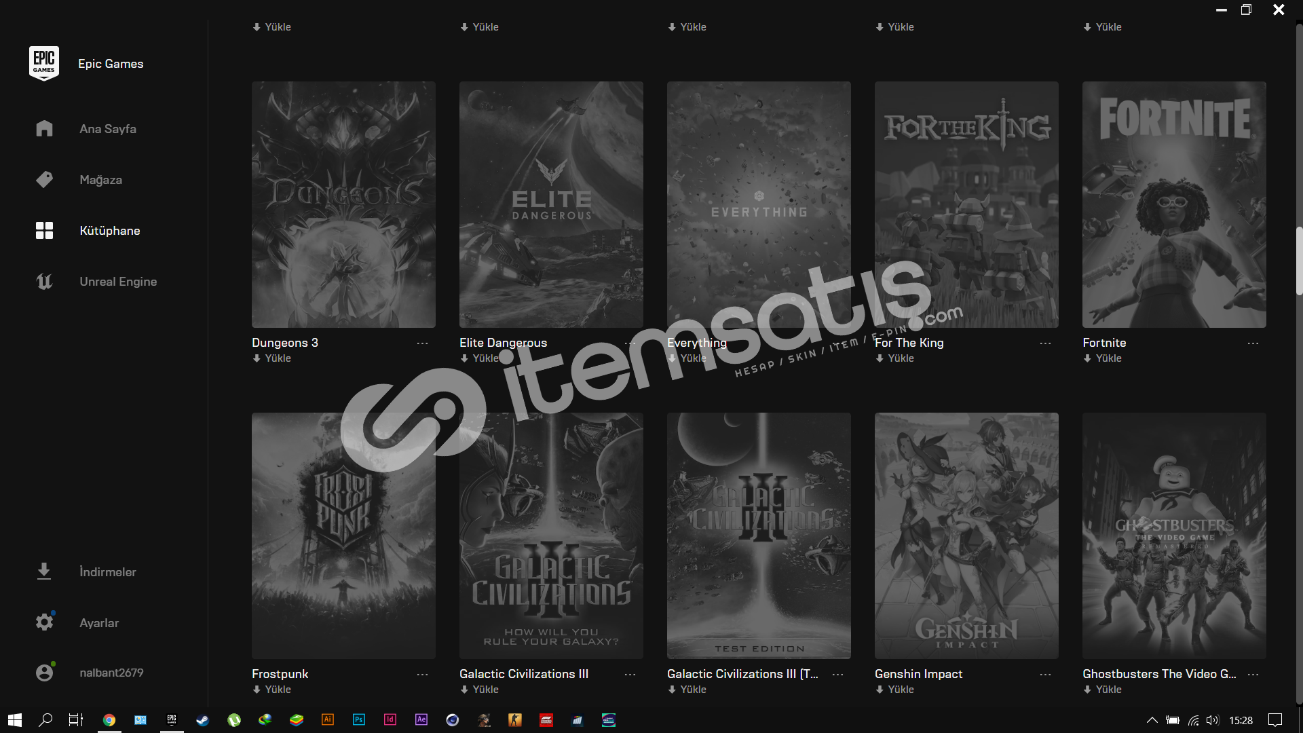This screenshot has height=733, width=1303.
Task: Open options menu for Ghostbusters The Video Game
Action: point(1253,675)
